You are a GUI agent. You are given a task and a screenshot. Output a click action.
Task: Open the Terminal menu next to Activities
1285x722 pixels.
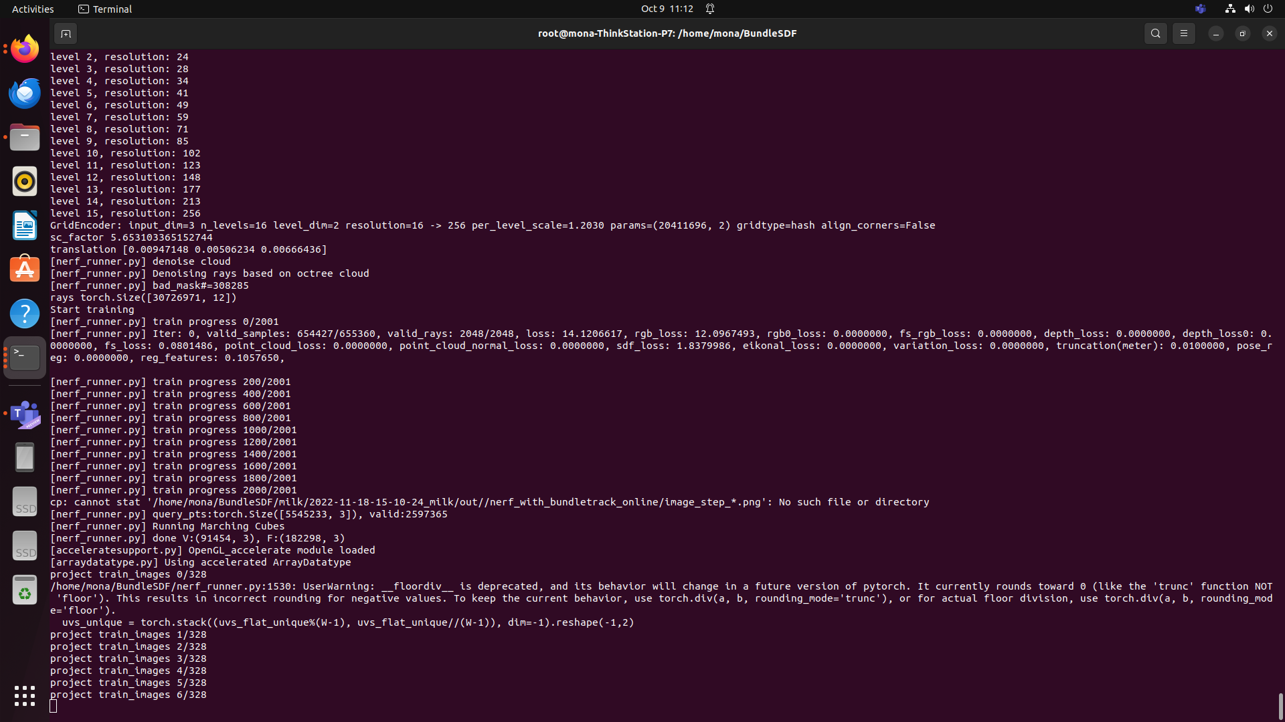(104, 9)
